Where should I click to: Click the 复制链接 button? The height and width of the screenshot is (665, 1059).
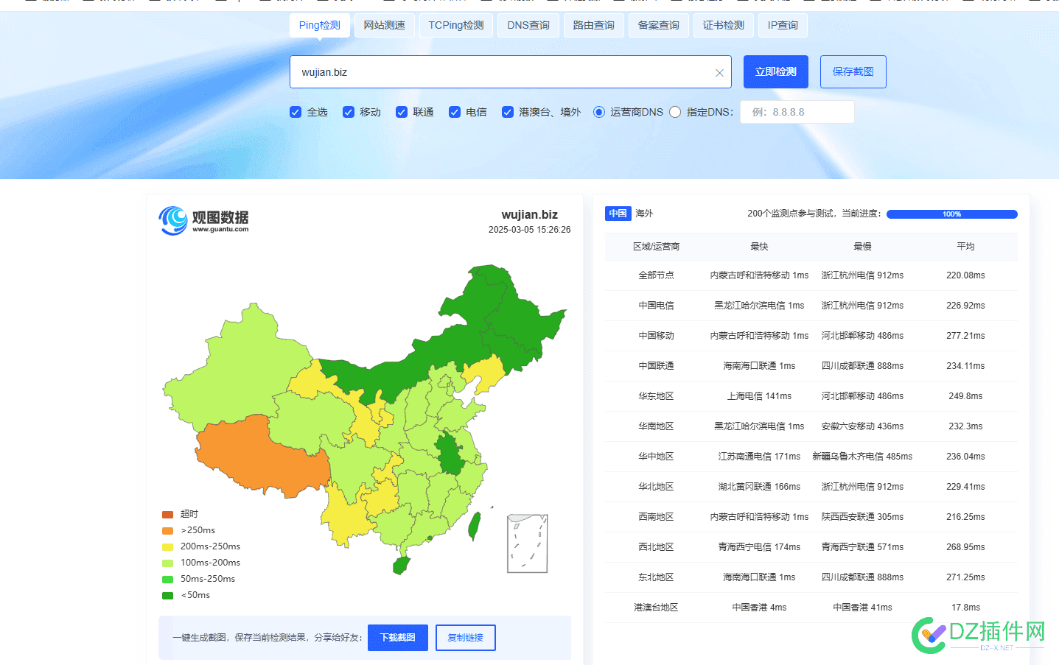click(465, 637)
